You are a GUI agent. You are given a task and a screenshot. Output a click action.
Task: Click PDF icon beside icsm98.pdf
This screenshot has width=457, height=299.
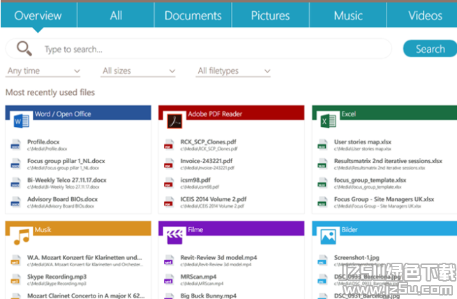[168, 183]
